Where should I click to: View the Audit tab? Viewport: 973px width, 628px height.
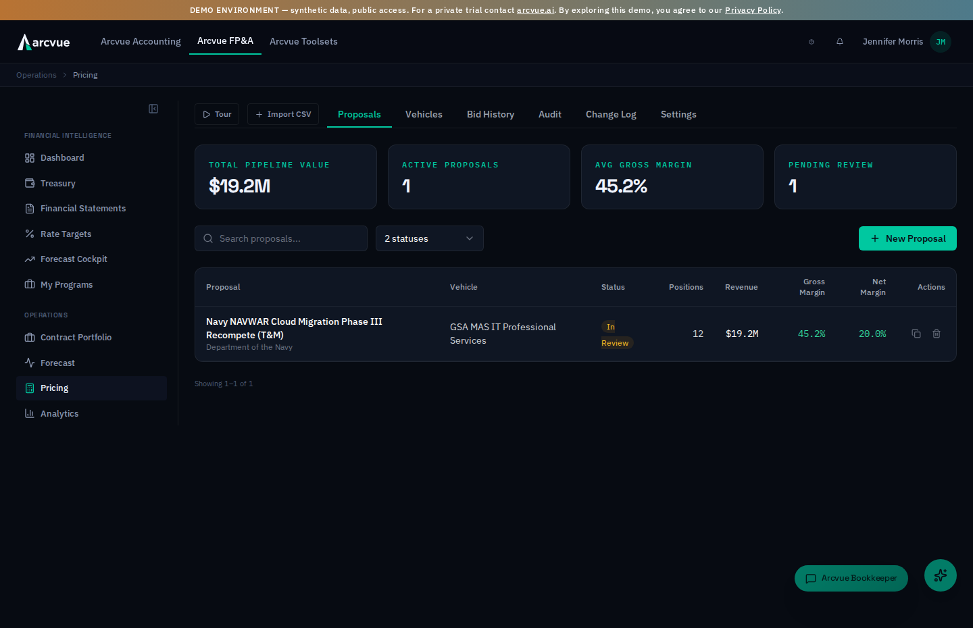[550, 115]
